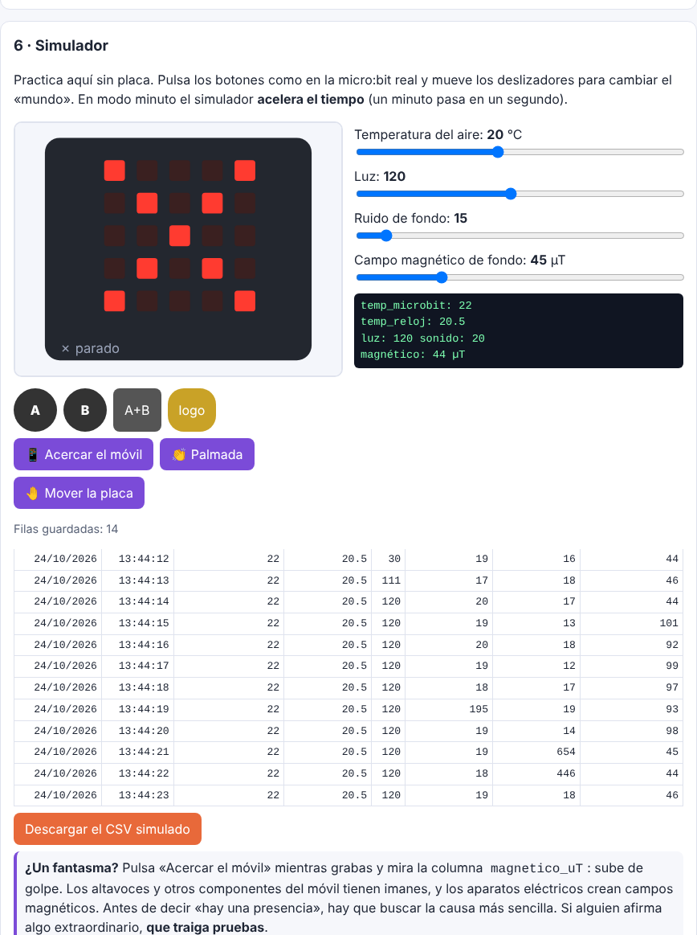Click the movement value 654 in the table
697x935 pixels.
pos(566,752)
